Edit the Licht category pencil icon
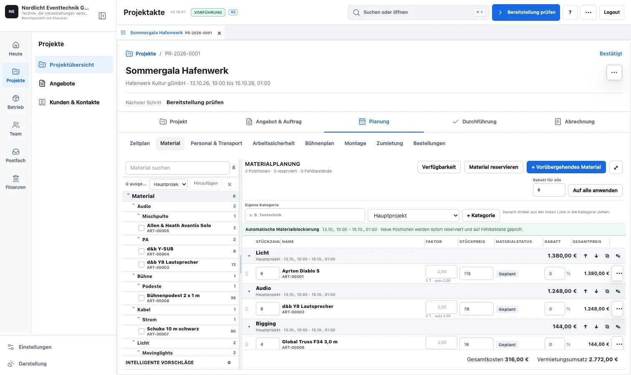 (x=618, y=256)
